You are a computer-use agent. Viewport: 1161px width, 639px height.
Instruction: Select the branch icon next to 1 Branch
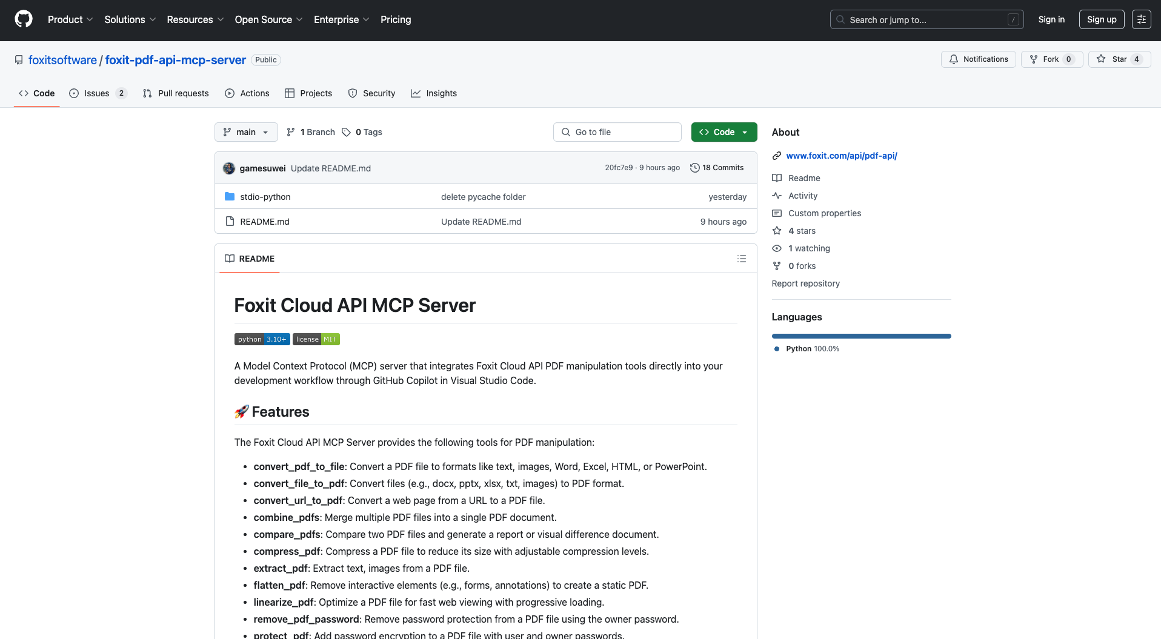[291, 132]
